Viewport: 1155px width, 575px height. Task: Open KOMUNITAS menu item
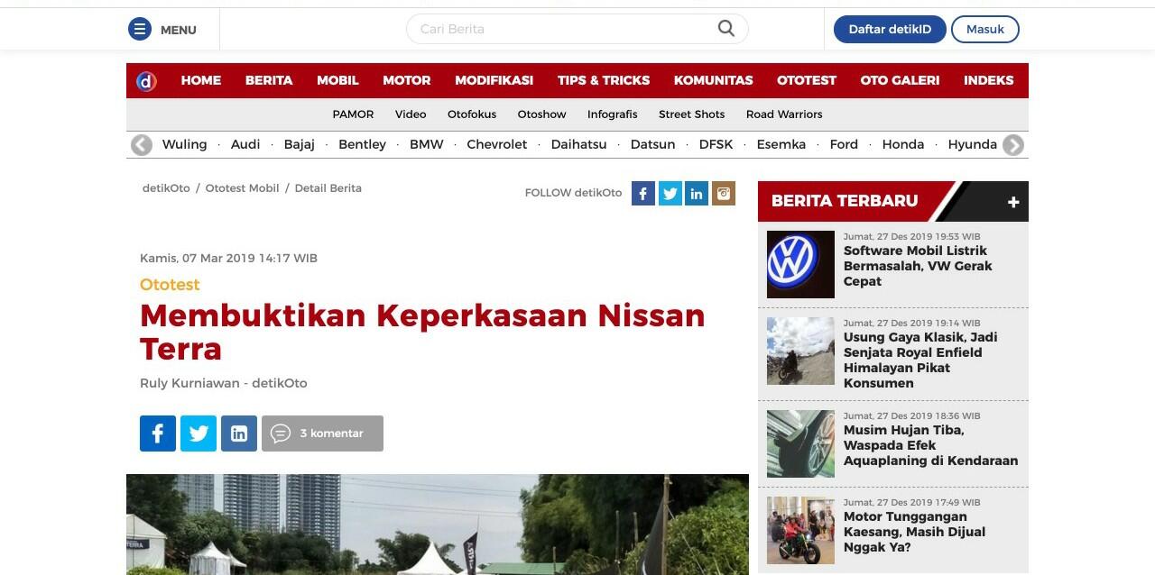point(713,80)
